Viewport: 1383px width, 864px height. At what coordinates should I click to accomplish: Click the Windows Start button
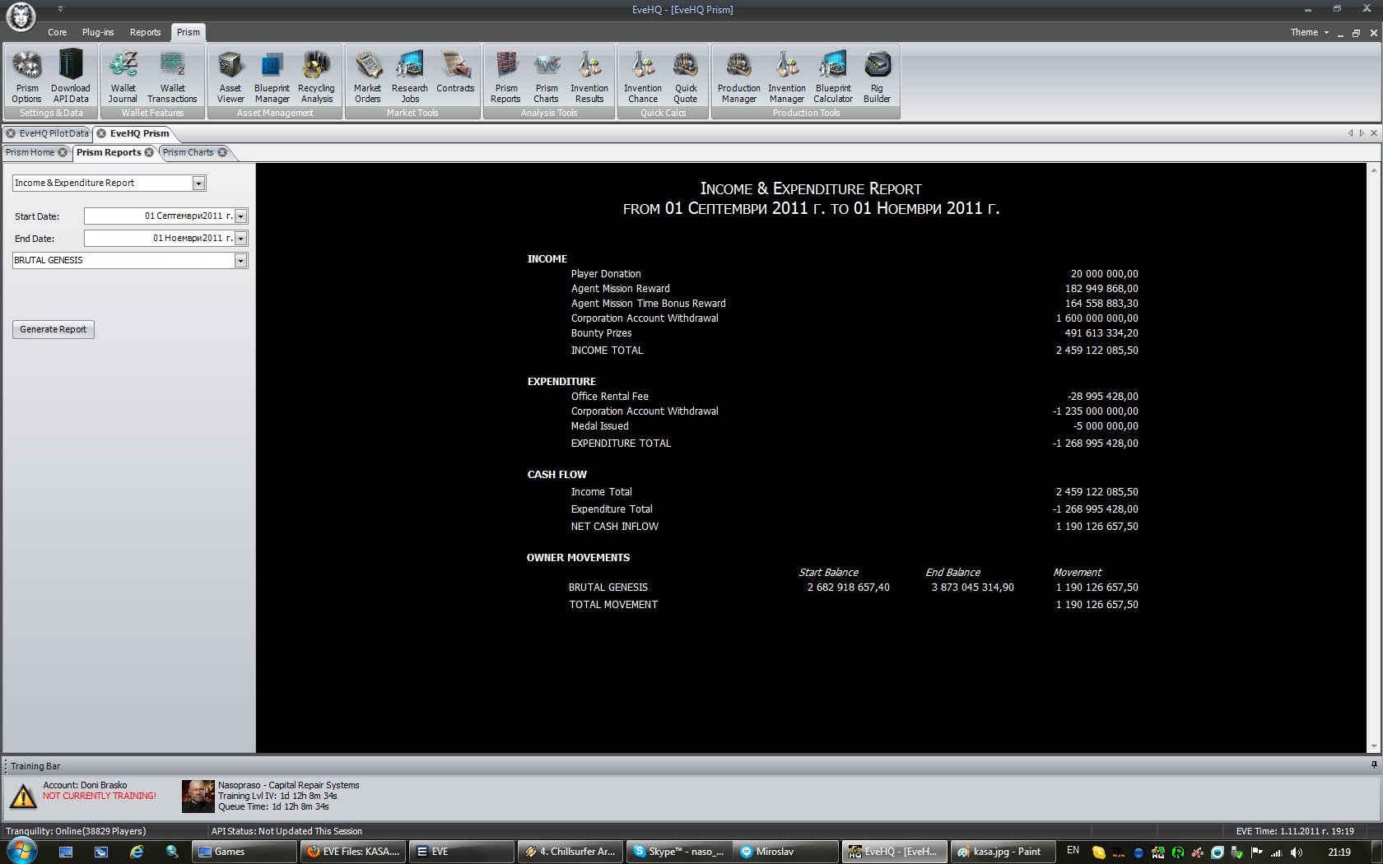(21, 851)
